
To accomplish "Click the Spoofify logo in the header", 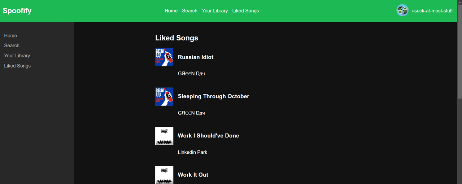I will pyautogui.click(x=17, y=11).
